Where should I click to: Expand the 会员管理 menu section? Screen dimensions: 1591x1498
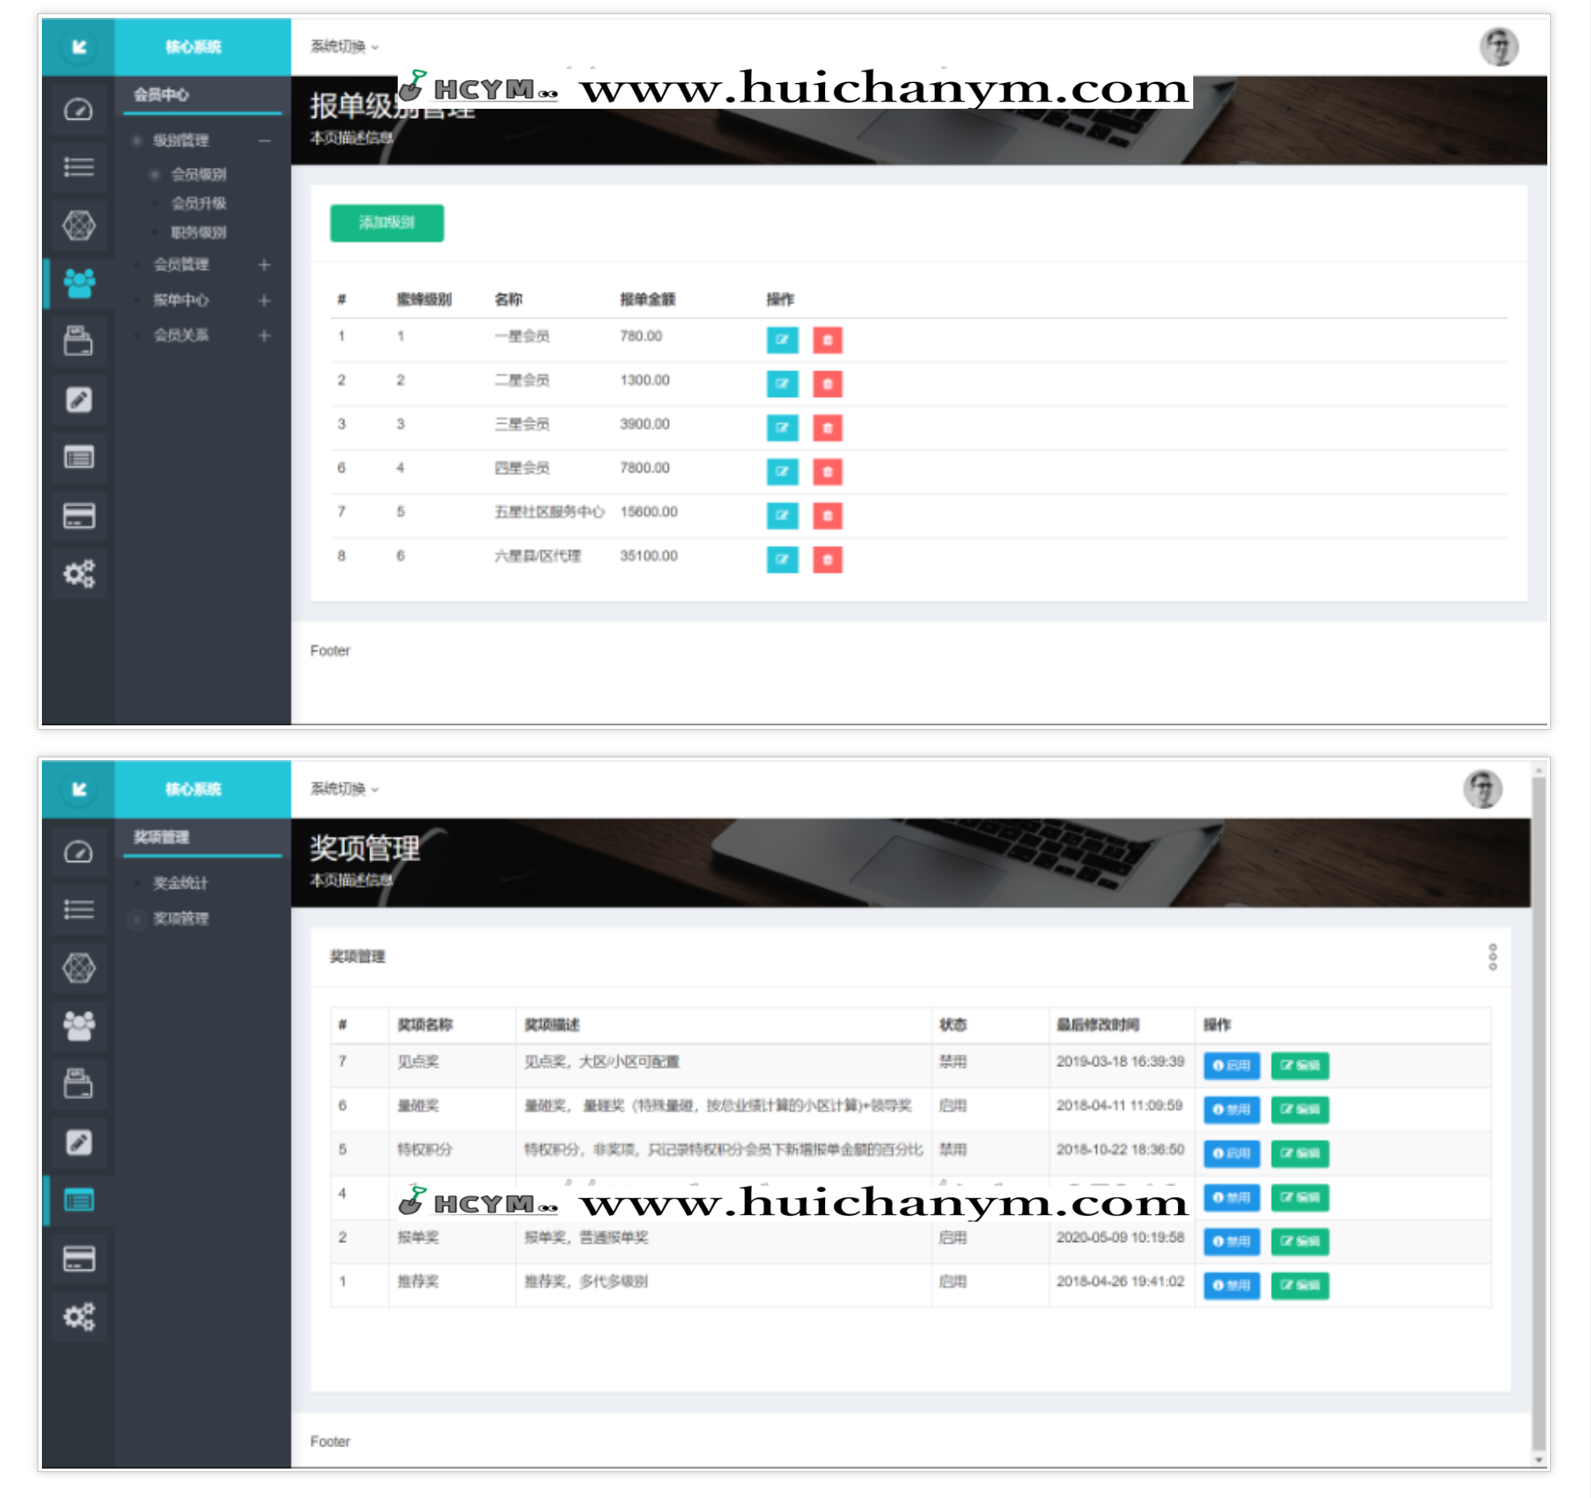(x=264, y=265)
